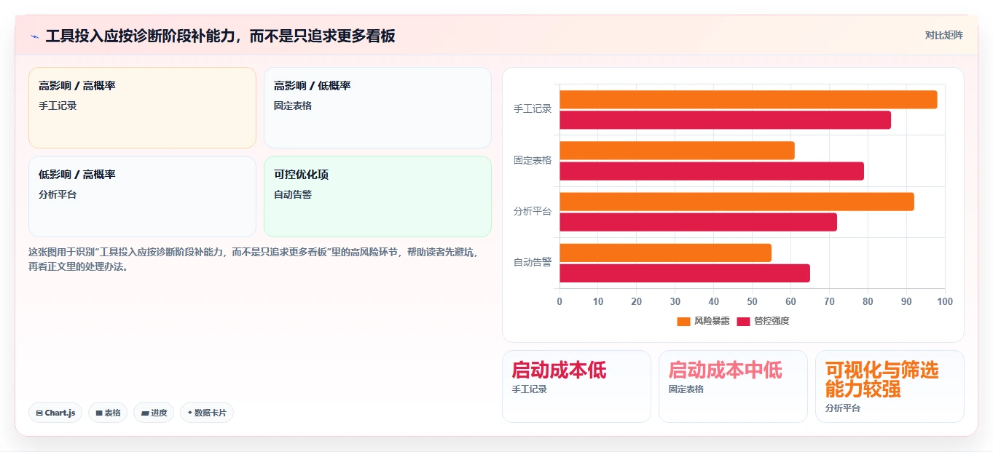Open the 启动成本低 手工记录 data card

[x=576, y=386]
